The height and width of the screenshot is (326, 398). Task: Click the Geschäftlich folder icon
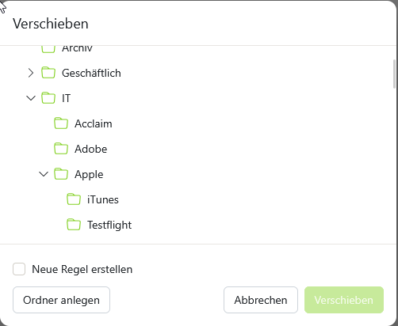[48, 73]
